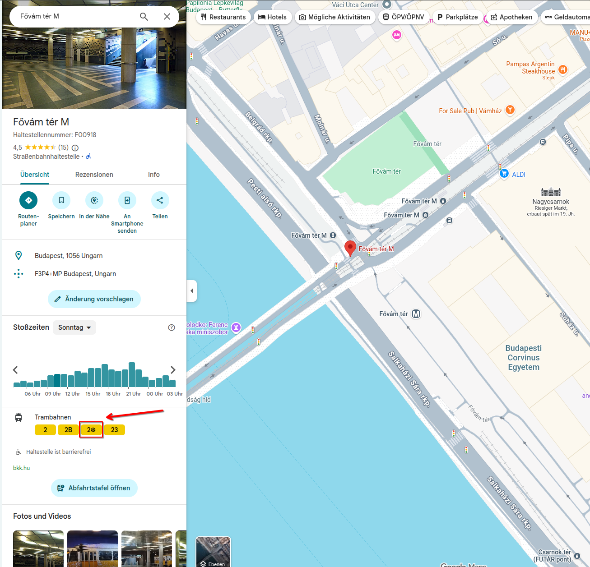Open Routenplaner directions icon
This screenshot has width=590, height=567.
pyautogui.click(x=28, y=200)
